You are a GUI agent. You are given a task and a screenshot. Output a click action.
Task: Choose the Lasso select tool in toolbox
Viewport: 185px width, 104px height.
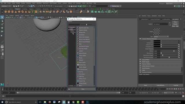pyautogui.click(x=2, y=21)
